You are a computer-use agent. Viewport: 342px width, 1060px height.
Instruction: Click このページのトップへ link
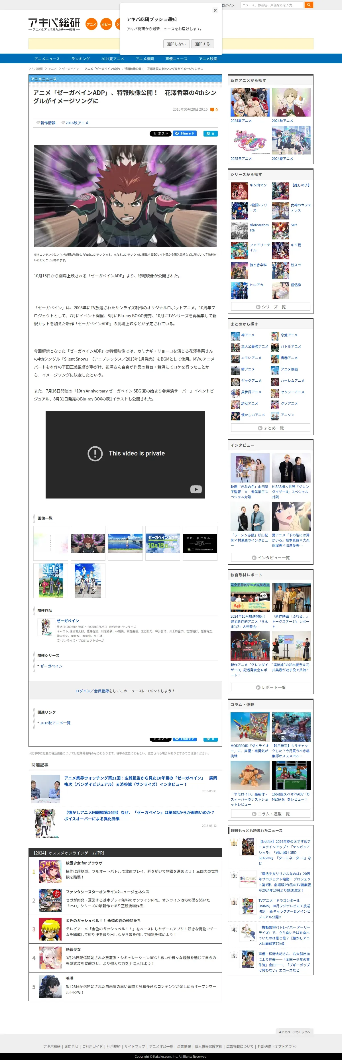pyautogui.click(x=294, y=1031)
